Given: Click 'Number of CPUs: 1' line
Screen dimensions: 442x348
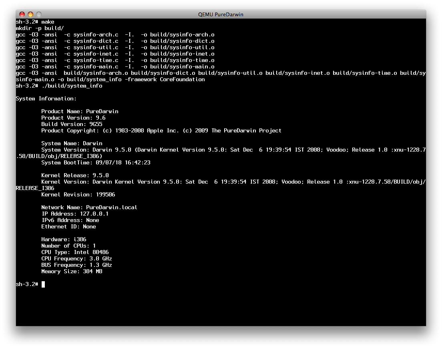Looking at the screenshot, I should coord(68,246).
